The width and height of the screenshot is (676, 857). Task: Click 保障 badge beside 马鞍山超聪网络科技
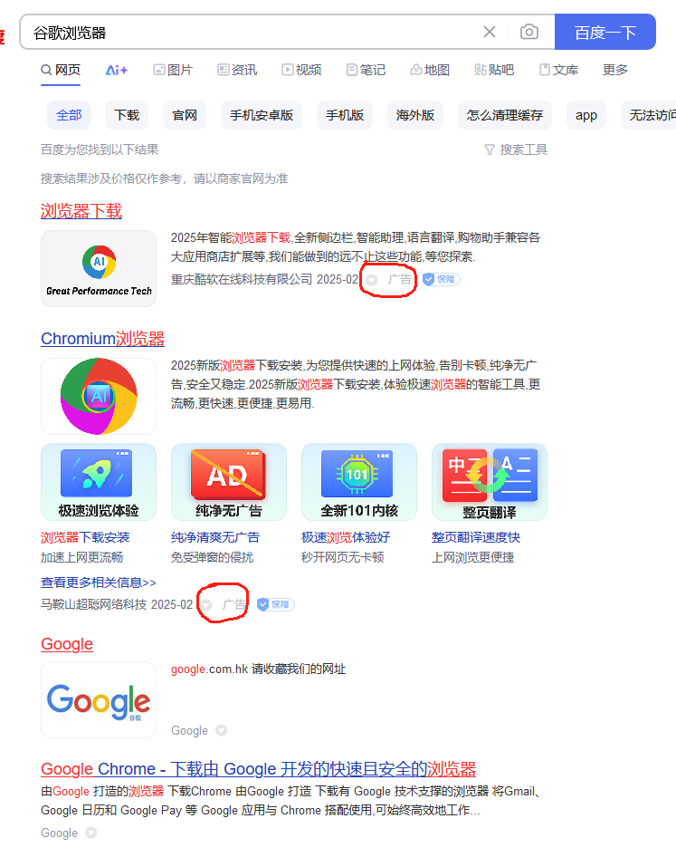pos(276,604)
